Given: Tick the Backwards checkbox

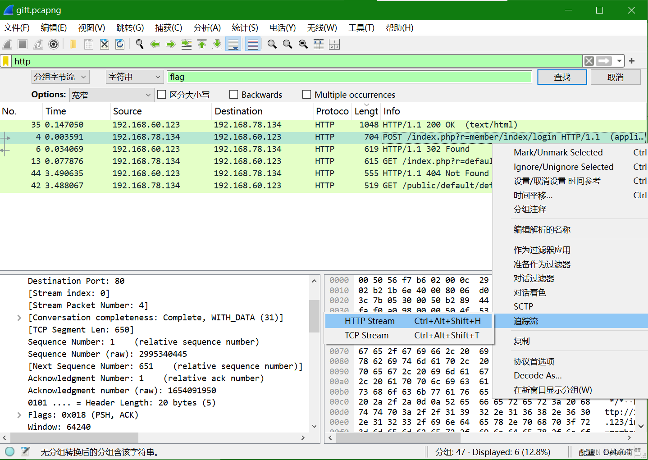Looking at the screenshot, I should tap(233, 95).
